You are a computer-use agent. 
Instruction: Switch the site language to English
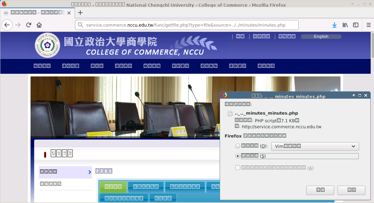pyautogui.click(x=321, y=37)
